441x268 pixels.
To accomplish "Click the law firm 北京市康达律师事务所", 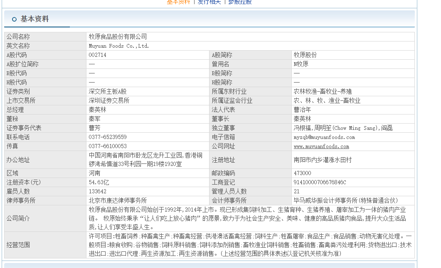I will [x=118, y=201].
